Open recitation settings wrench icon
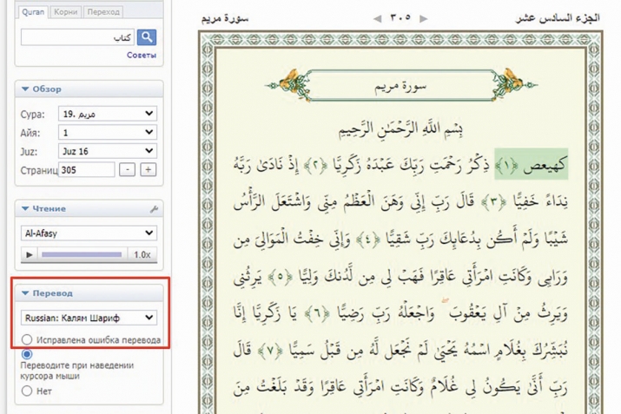This screenshot has width=621, height=414. 155,209
